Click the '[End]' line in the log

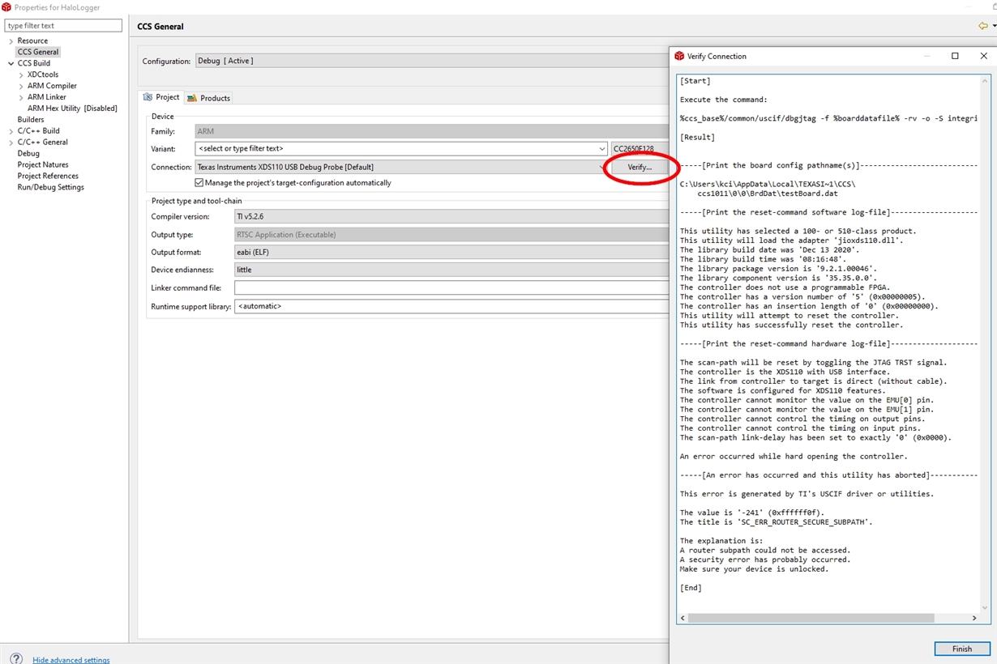point(691,588)
